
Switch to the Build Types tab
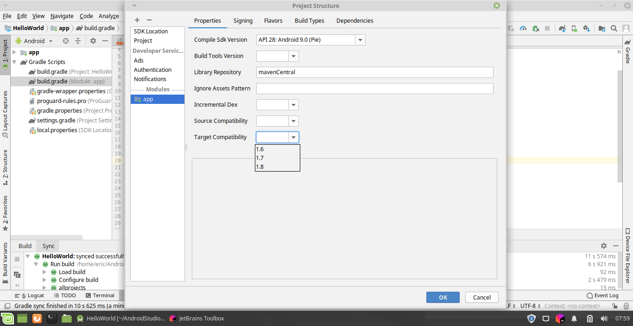point(310,21)
